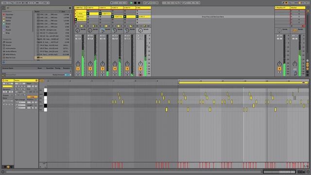Clear the browser search field
The height and width of the screenshot is (175, 311).
(70, 8)
